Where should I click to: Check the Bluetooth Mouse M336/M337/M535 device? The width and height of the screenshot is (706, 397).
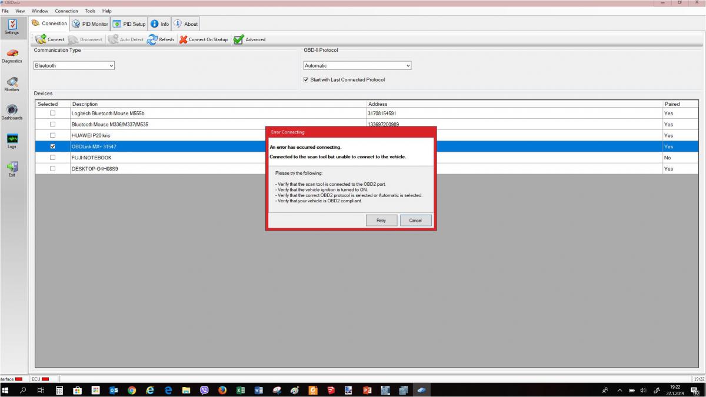tap(52, 124)
